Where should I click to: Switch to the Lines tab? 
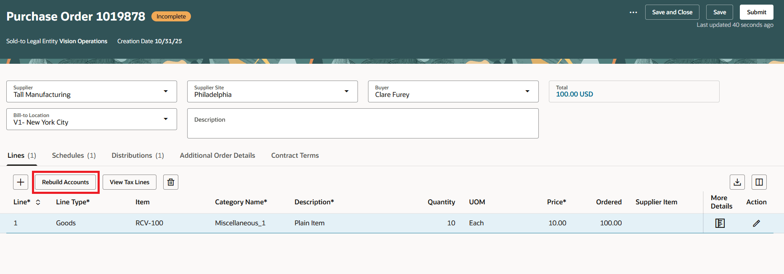pyautogui.click(x=22, y=156)
